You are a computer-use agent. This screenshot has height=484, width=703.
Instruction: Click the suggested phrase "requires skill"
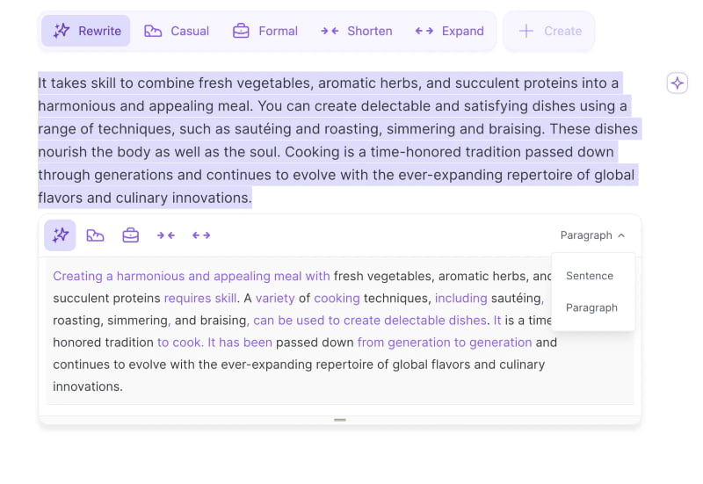[200, 298]
